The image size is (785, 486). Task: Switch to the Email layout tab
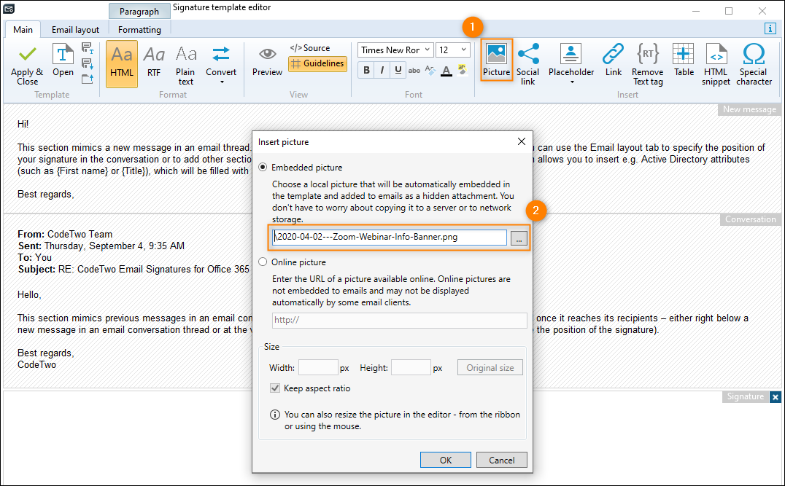[76, 29]
